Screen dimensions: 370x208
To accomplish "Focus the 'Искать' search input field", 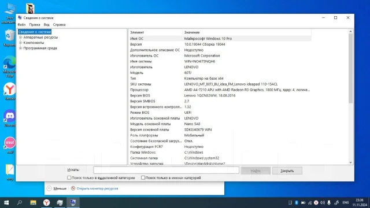I will pos(166,170).
